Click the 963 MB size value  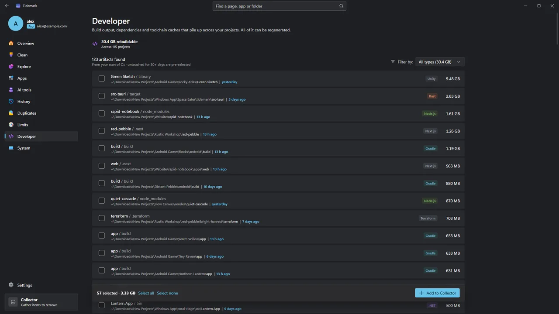[x=453, y=166]
